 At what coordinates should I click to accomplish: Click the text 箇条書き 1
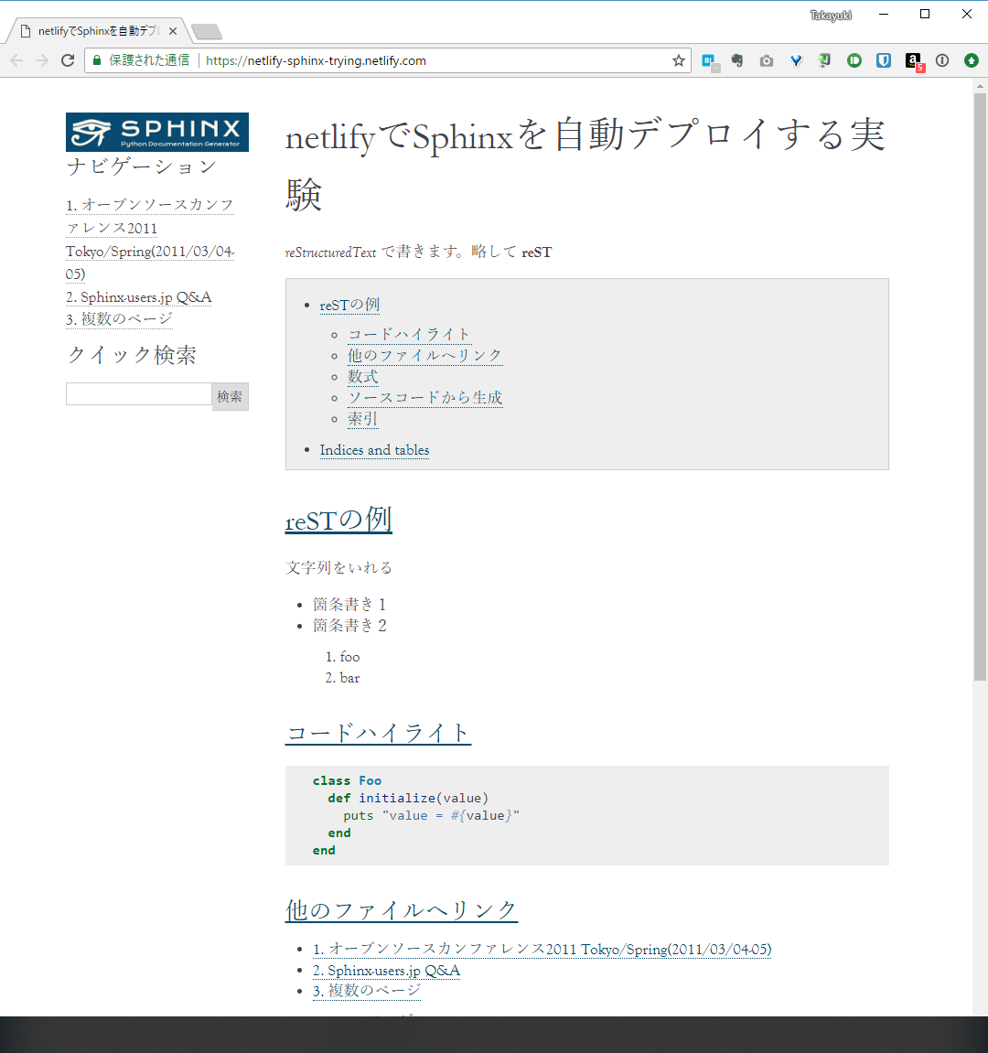click(349, 605)
